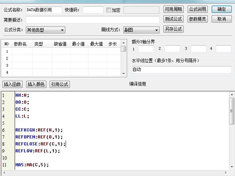Toggle the 加密 encryption checkbox
Viewport: 235px width, 176px height.
(109, 10)
